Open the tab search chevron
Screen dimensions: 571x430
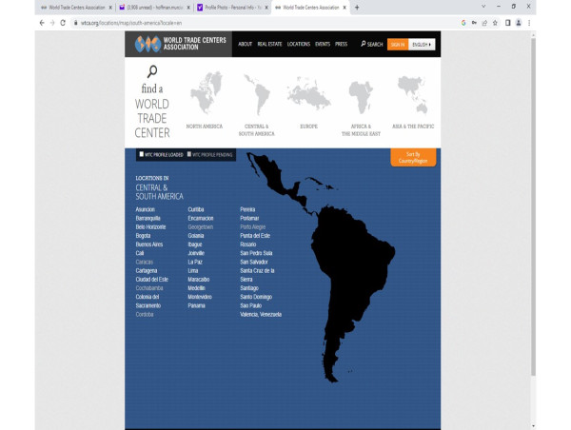[483, 7]
